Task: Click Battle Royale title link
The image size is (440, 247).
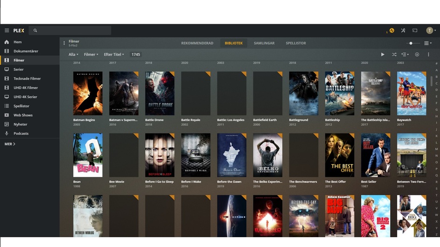Action: click(x=190, y=120)
